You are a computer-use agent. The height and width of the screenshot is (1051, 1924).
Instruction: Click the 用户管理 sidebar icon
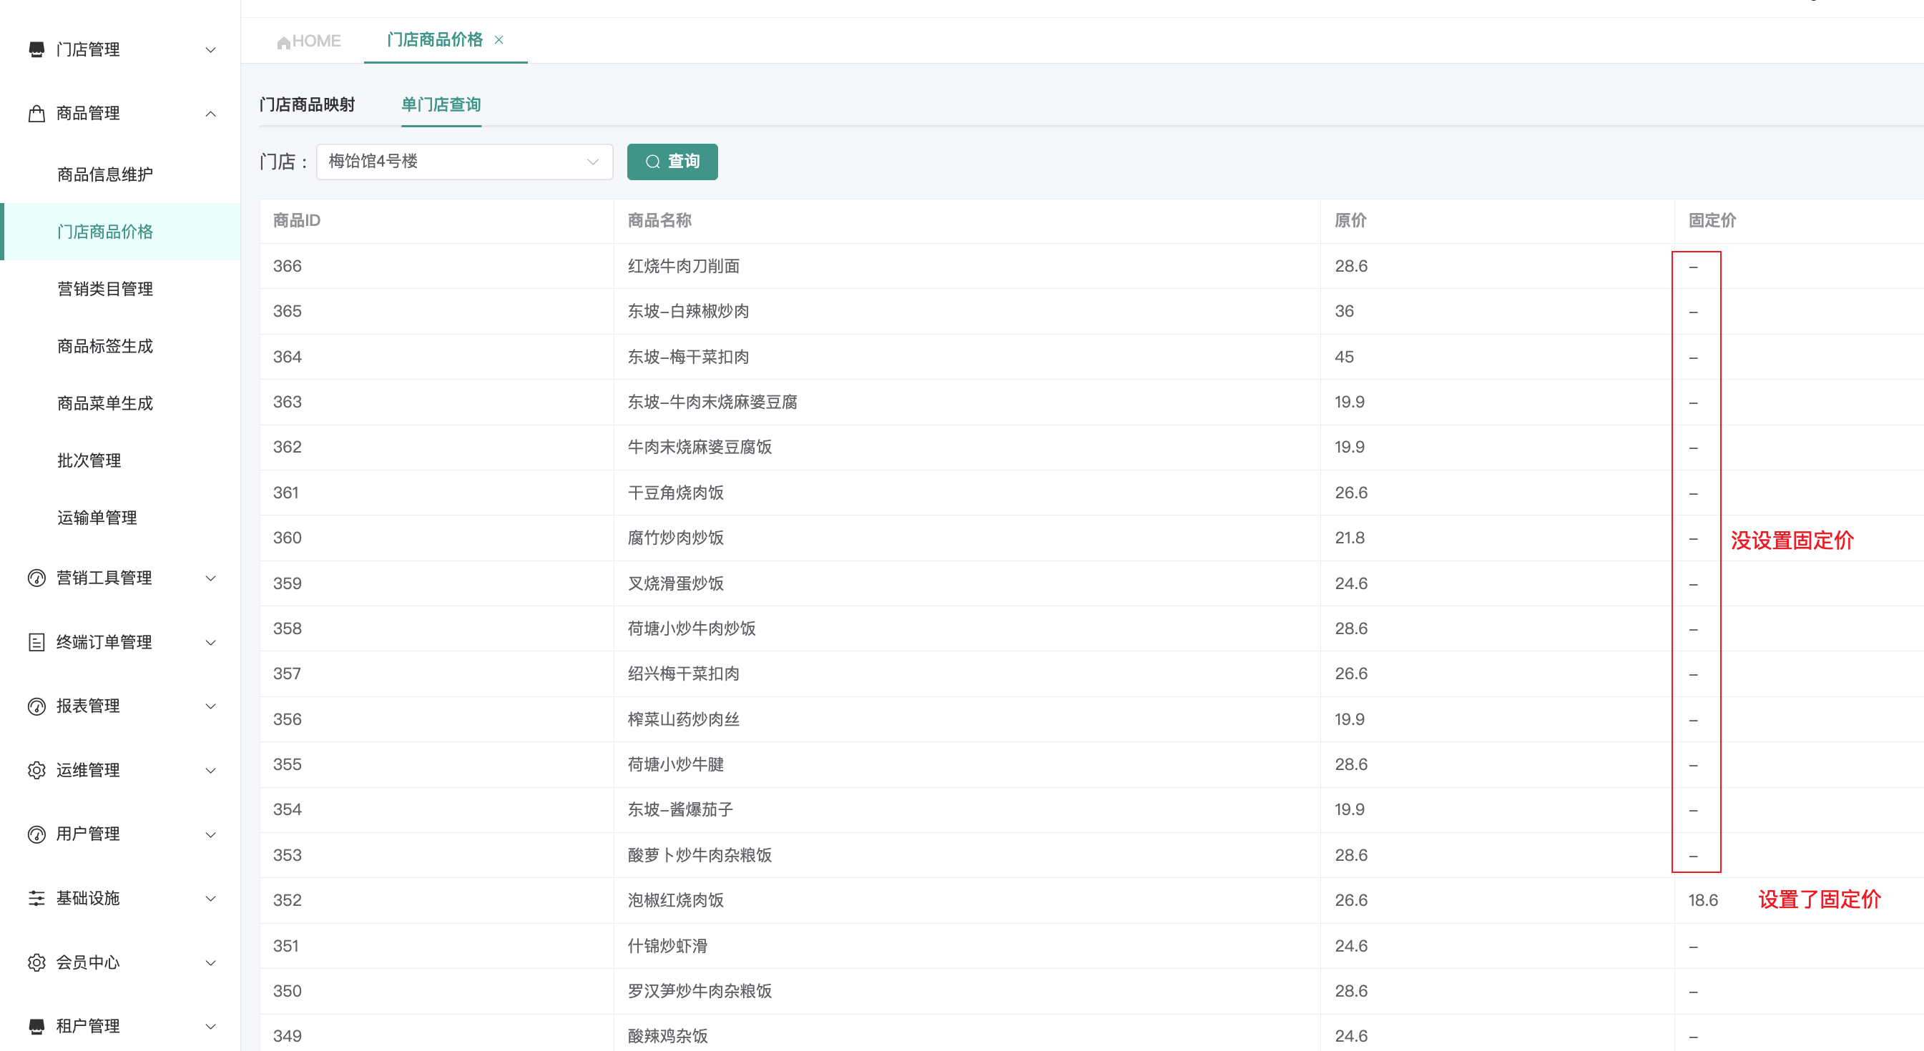coord(36,834)
